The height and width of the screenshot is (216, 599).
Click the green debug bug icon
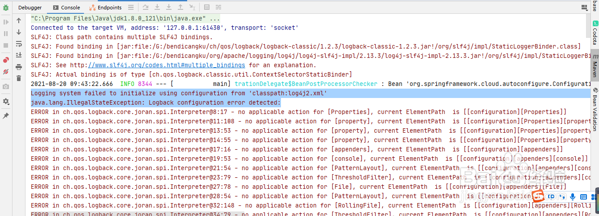(x=5, y=8)
